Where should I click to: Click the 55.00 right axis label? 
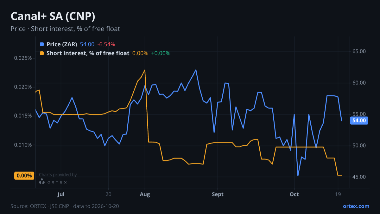tap(359, 114)
